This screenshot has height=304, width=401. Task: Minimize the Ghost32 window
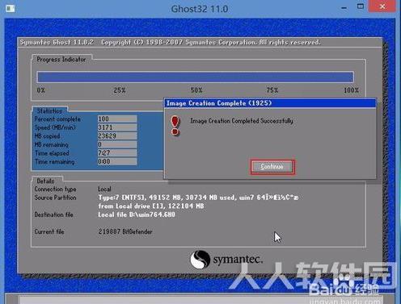coord(344,8)
